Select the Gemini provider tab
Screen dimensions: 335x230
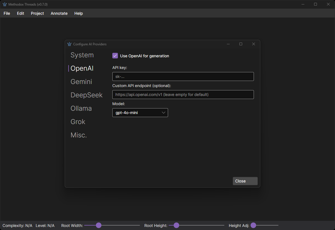coord(81,82)
